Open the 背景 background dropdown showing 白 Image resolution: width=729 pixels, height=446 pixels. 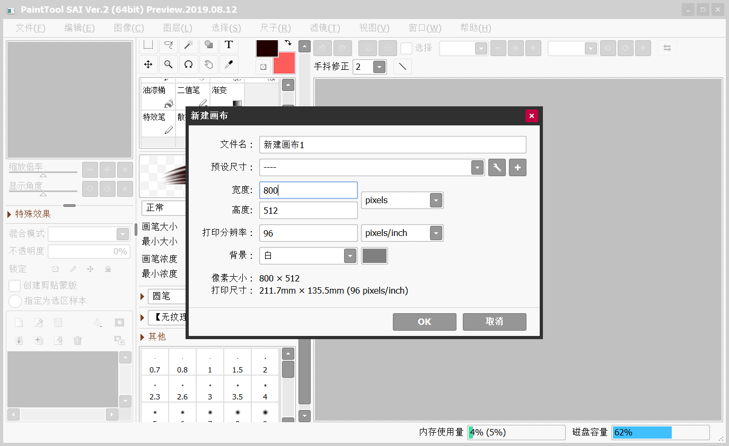pyautogui.click(x=350, y=256)
